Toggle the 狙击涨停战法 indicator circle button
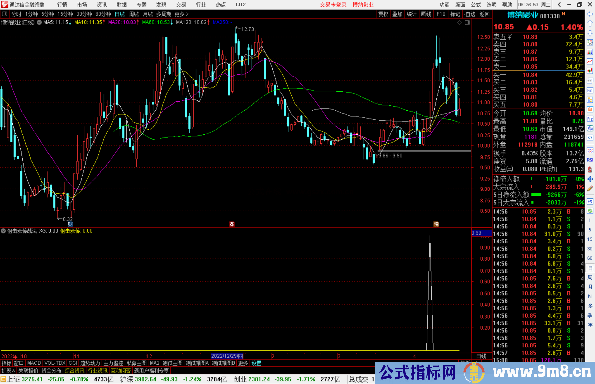Screen dimensions: 595x384 [3, 231]
